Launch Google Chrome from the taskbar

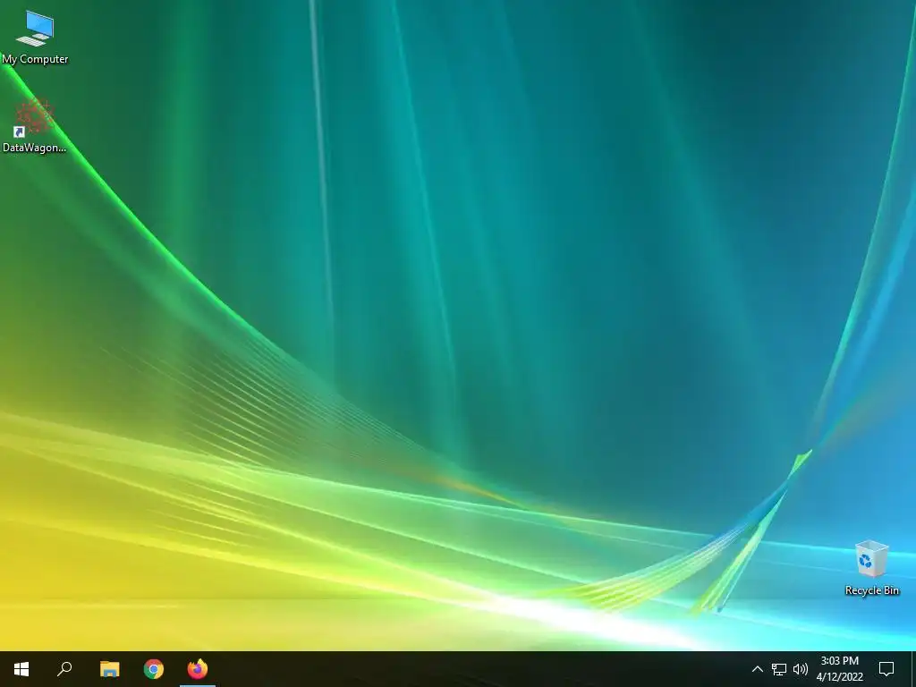coord(154,669)
